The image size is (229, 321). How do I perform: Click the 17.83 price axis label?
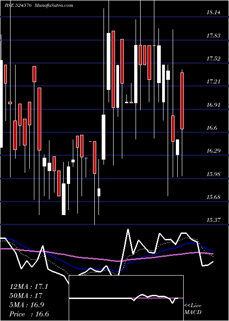coord(213,36)
